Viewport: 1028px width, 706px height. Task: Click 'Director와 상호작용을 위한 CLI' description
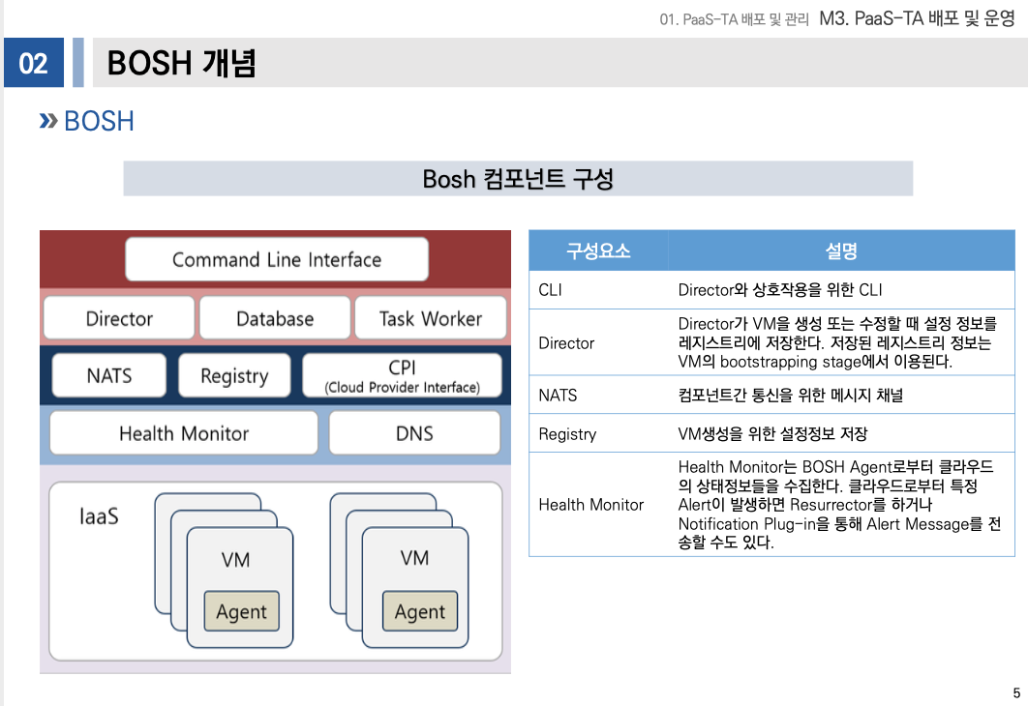coord(780,289)
